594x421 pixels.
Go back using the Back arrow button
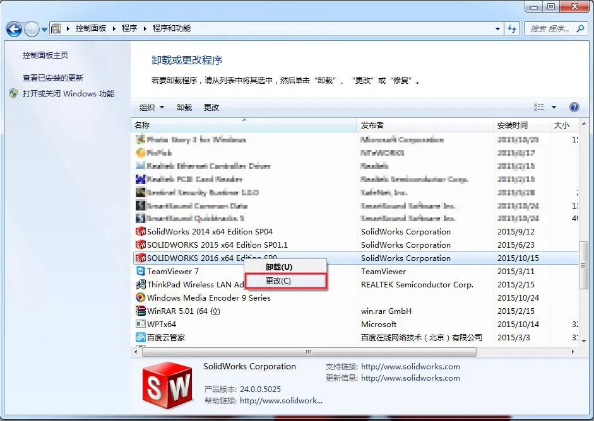click(14, 29)
